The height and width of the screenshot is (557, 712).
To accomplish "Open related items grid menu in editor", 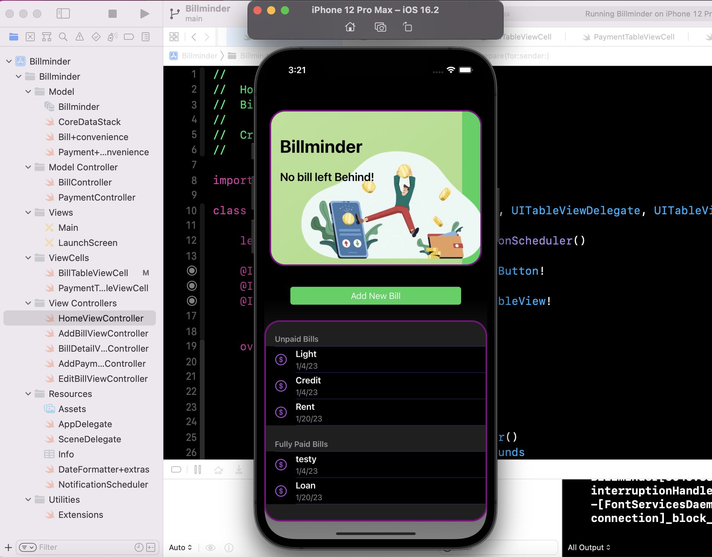I will pos(174,37).
